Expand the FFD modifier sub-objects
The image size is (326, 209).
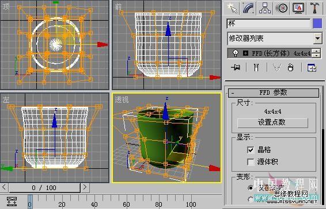point(245,53)
